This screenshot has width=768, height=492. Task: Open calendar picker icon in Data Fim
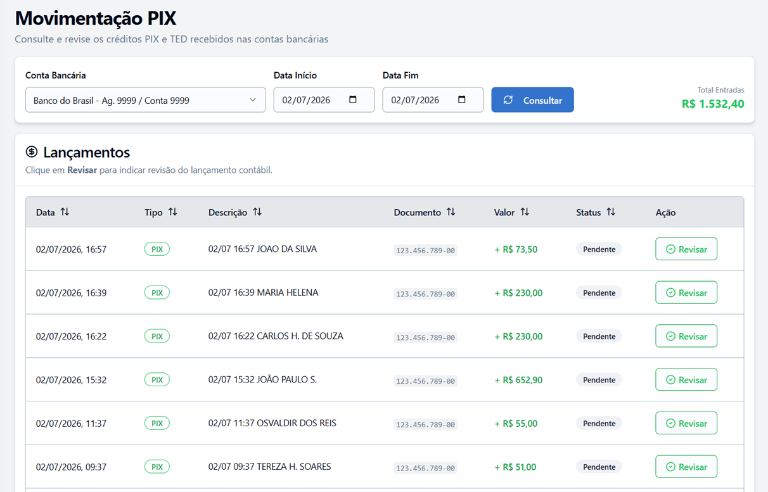tap(462, 99)
